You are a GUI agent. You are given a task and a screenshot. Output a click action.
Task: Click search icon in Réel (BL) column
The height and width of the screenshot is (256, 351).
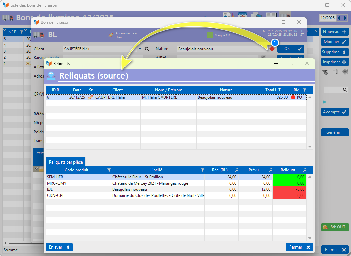tap(237, 170)
